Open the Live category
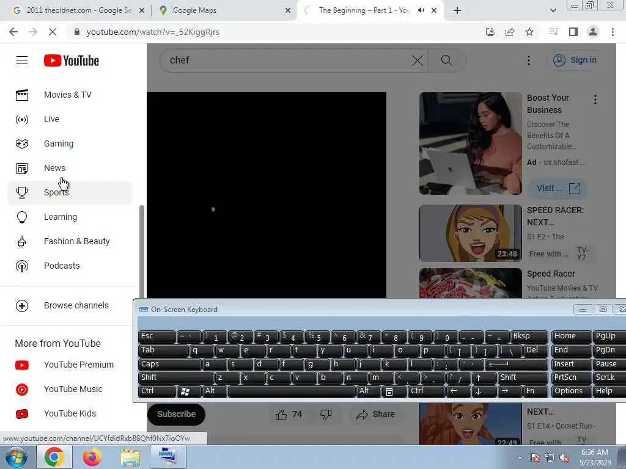The image size is (626, 469). coord(70,119)
